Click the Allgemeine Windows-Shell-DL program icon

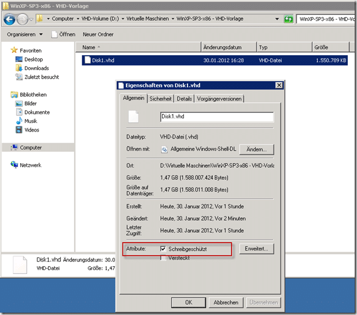click(x=164, y=149)
